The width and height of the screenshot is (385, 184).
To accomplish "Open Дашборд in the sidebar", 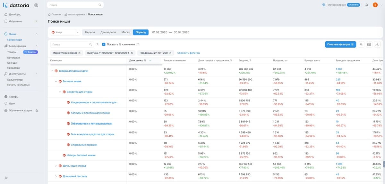I will tap(14, 14).
